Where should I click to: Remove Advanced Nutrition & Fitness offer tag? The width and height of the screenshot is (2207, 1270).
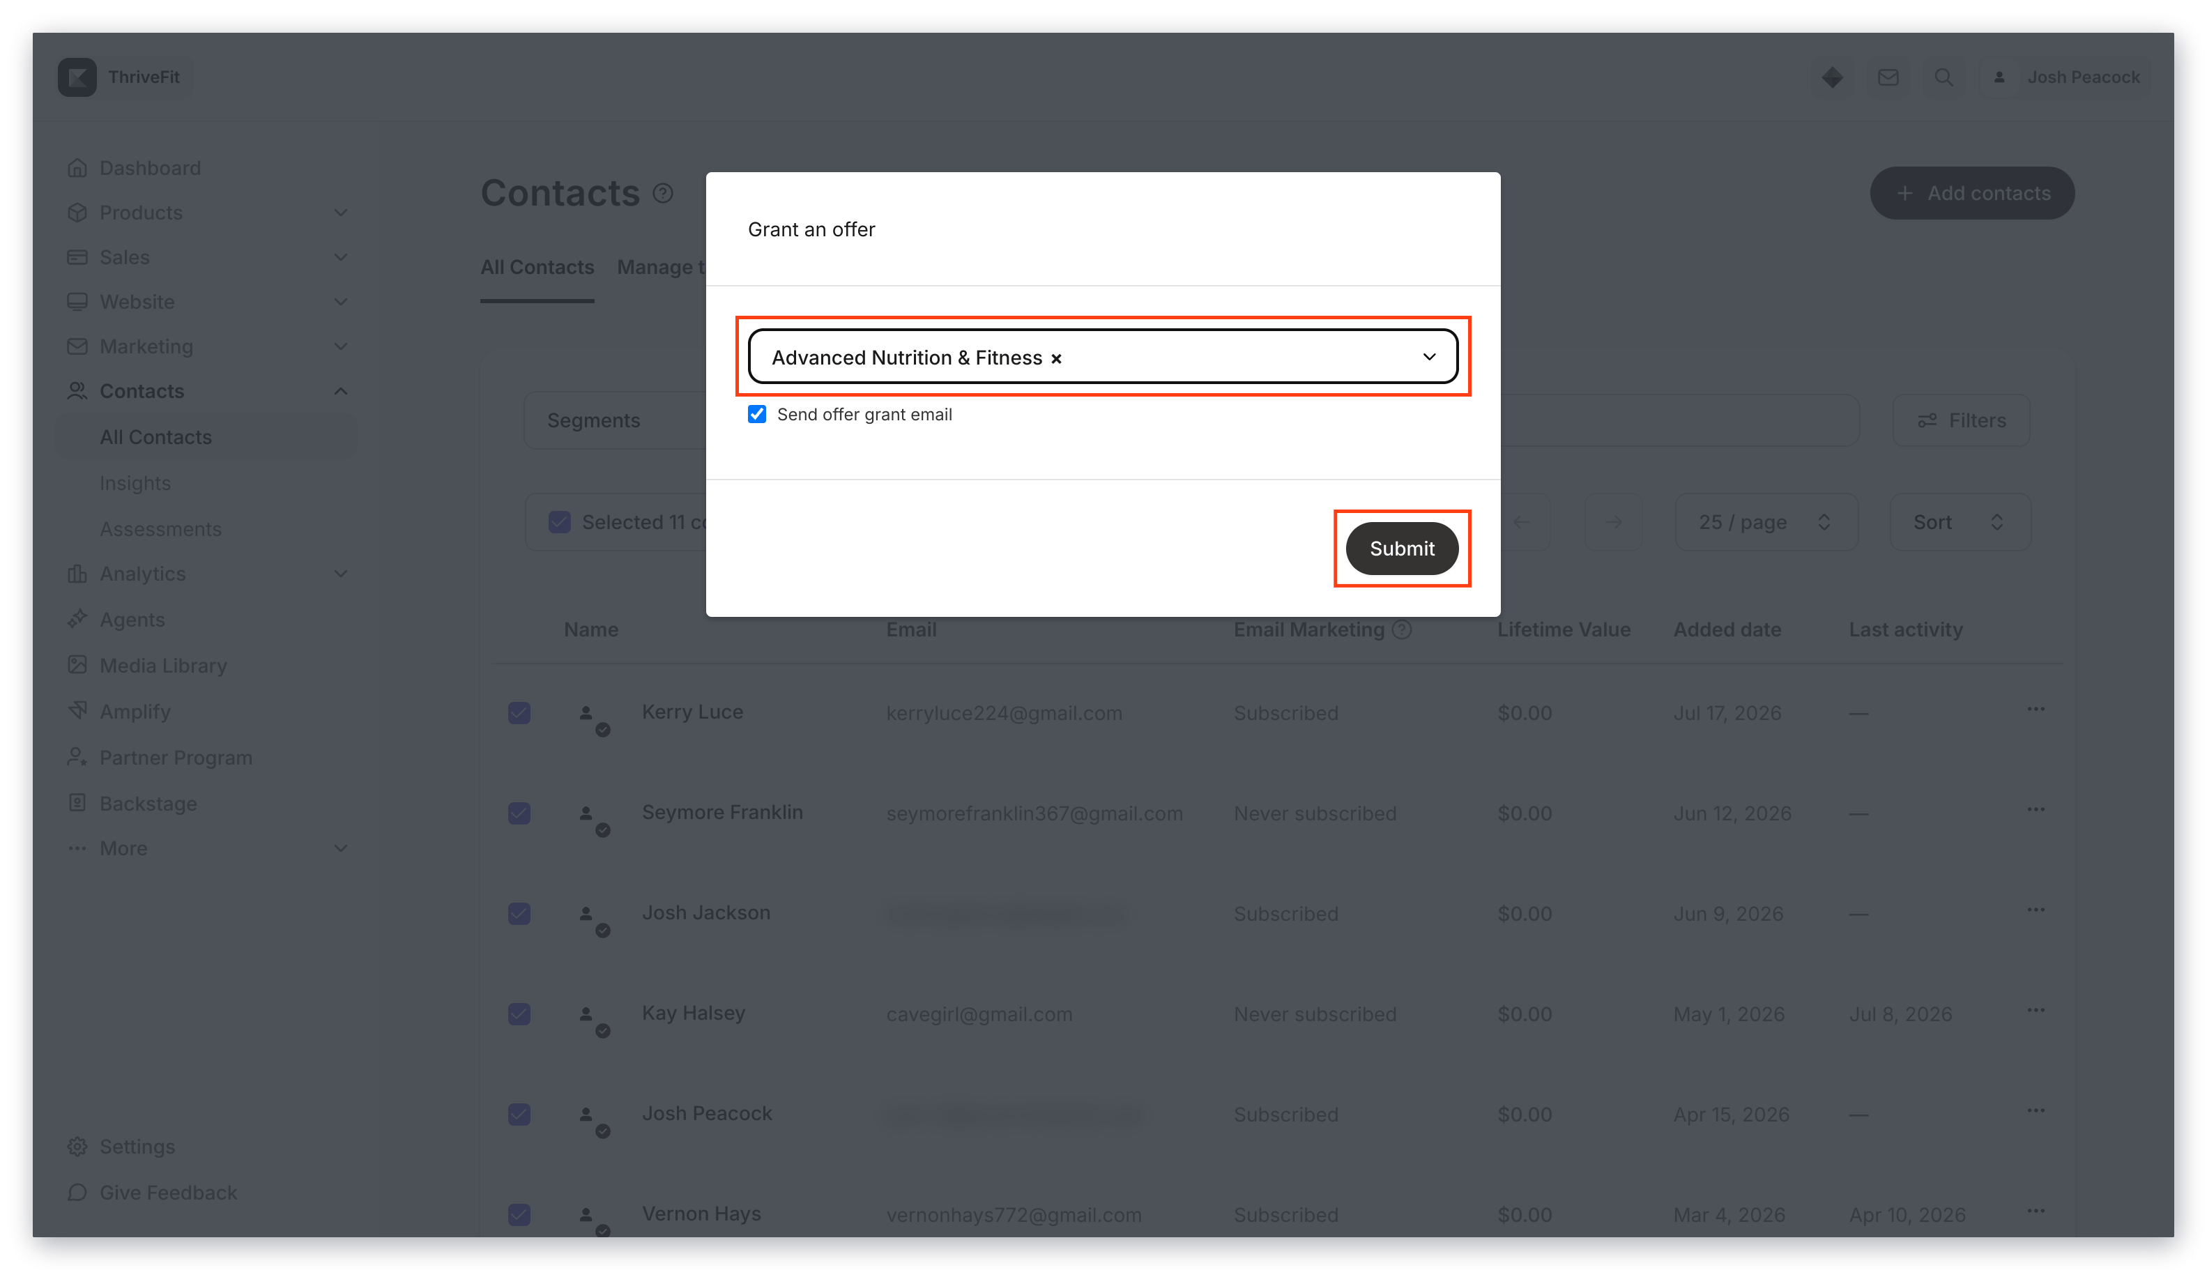pyautogui.click(x=1055, y=358)
